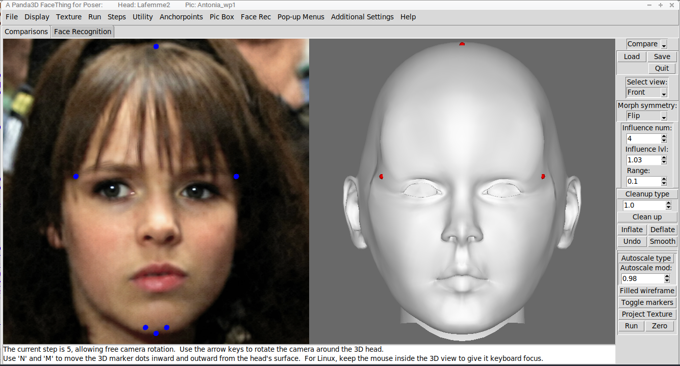Open the Pop-up Menus menu
The image size is (680, 366).
301,17
